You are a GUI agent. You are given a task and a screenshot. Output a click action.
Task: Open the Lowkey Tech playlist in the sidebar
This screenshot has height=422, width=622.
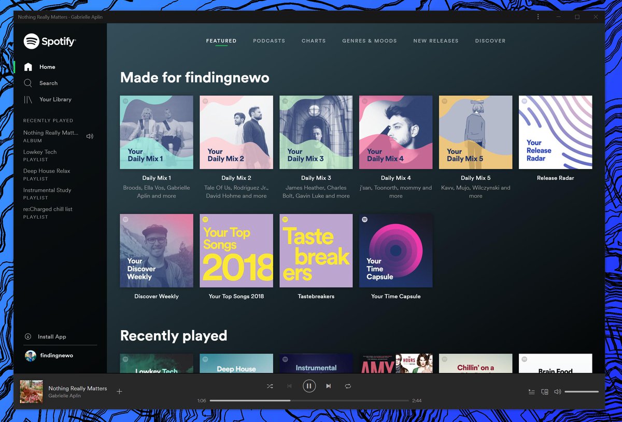pyautogui.click(x=40, y=152)
